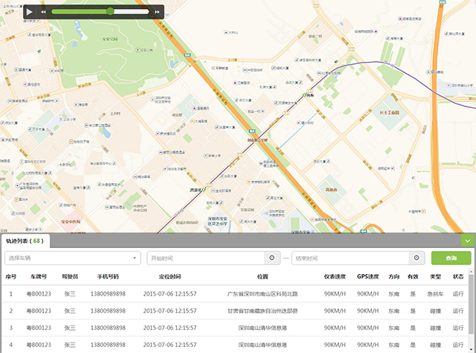Click the GPS速度 column header
The height and width of the screenshot is (353, 476).
[367, 276]
